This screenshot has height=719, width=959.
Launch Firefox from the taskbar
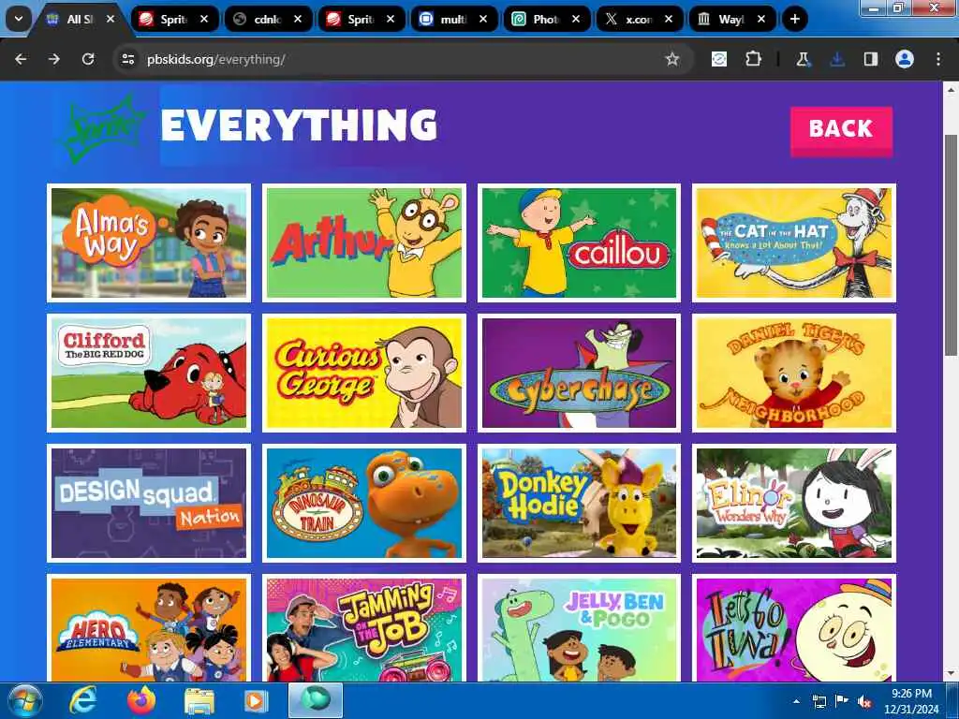click(140, 700)
